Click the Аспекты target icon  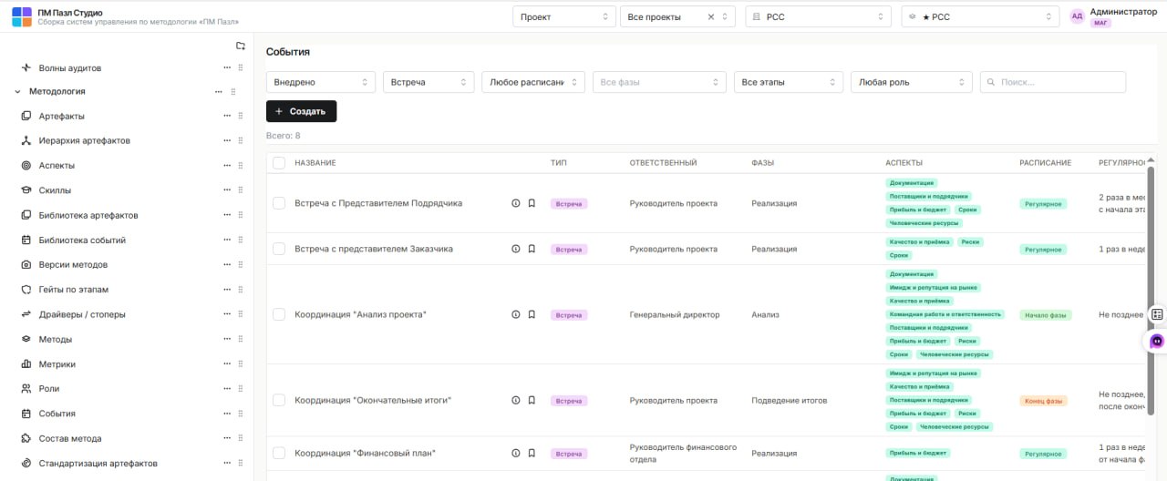tap(26, 165)
